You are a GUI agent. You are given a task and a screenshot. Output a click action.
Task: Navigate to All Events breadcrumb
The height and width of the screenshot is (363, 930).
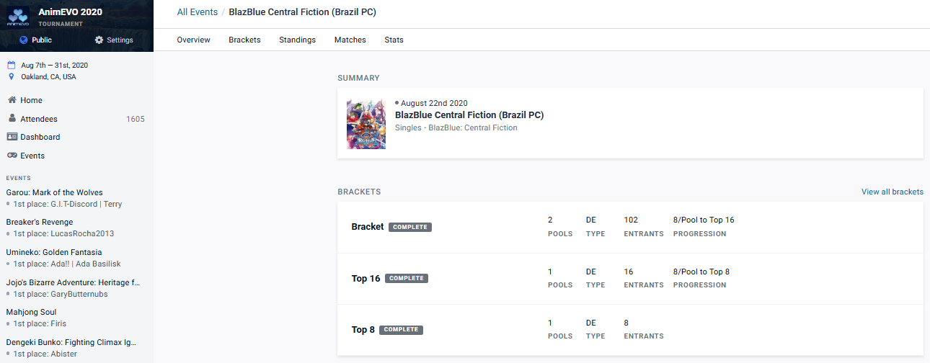pyautogui.click(x=198, y=12)
